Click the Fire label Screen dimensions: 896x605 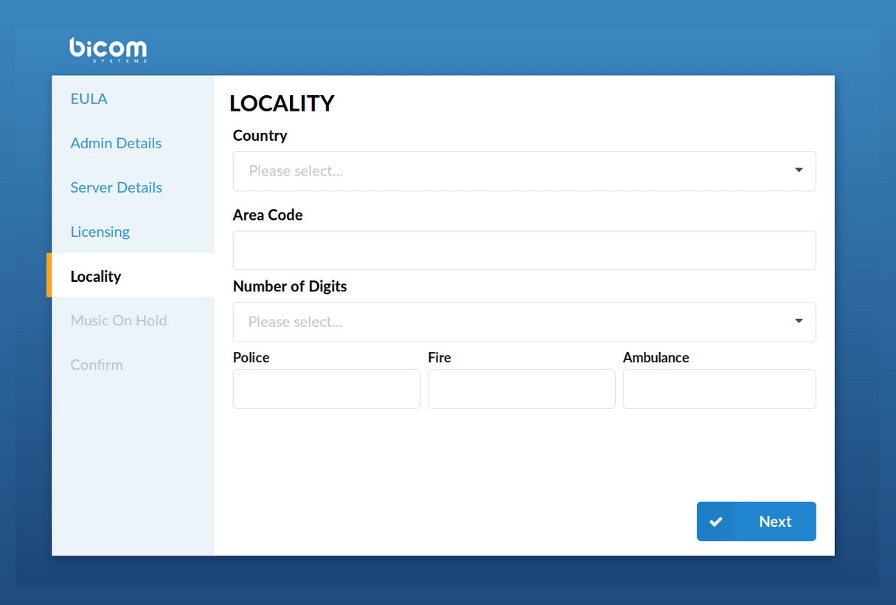click(x=440, y=357)
